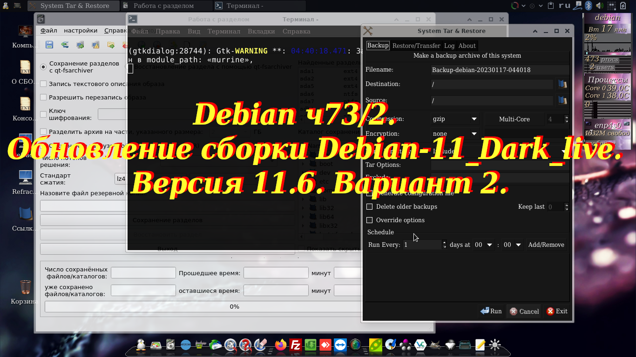This screenshot has height=357, width=636.
Task: Open the Файл menu in qt-fsarchiver
Action: tap(49, 31)
